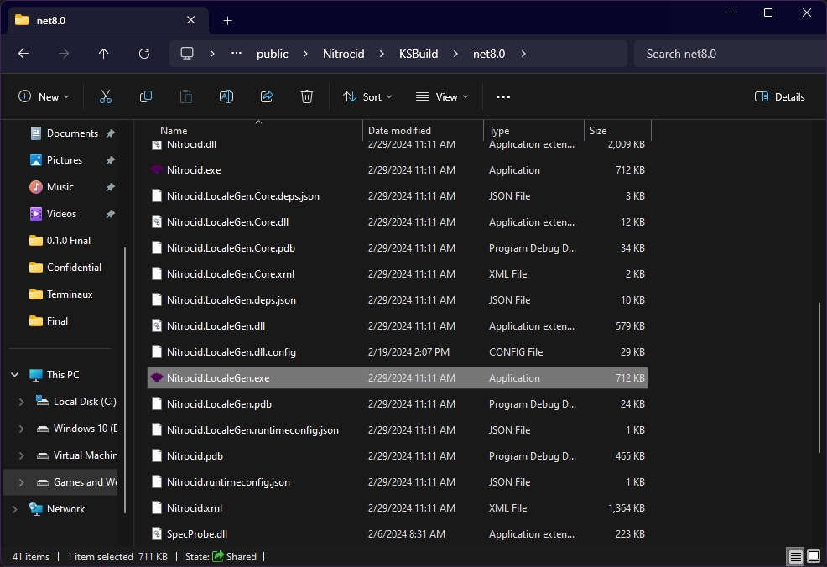The height and width of the screenshot is (567, 827).
Task: Toggle the Details pane
Action: (x=779, y=96)
